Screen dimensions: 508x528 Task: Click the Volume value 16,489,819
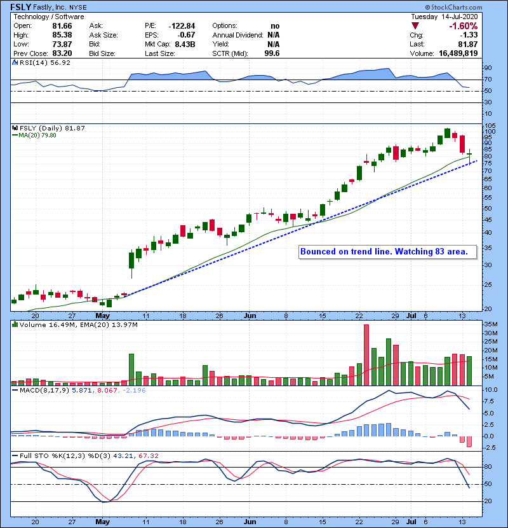(458, 53)
